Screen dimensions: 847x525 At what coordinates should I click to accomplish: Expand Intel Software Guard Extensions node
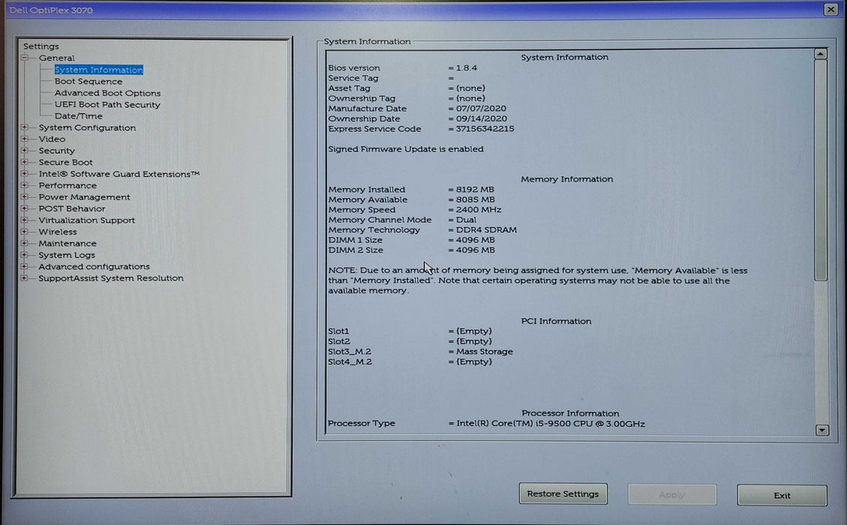24,173
